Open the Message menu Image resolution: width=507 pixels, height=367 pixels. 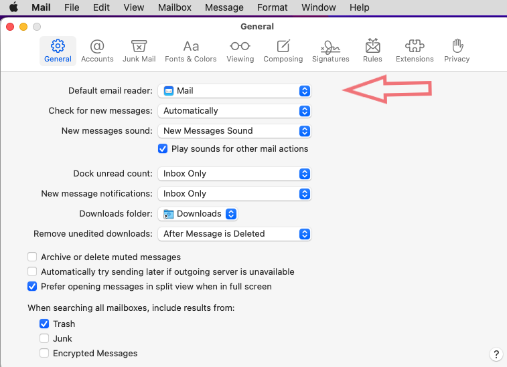coord(224,7)
